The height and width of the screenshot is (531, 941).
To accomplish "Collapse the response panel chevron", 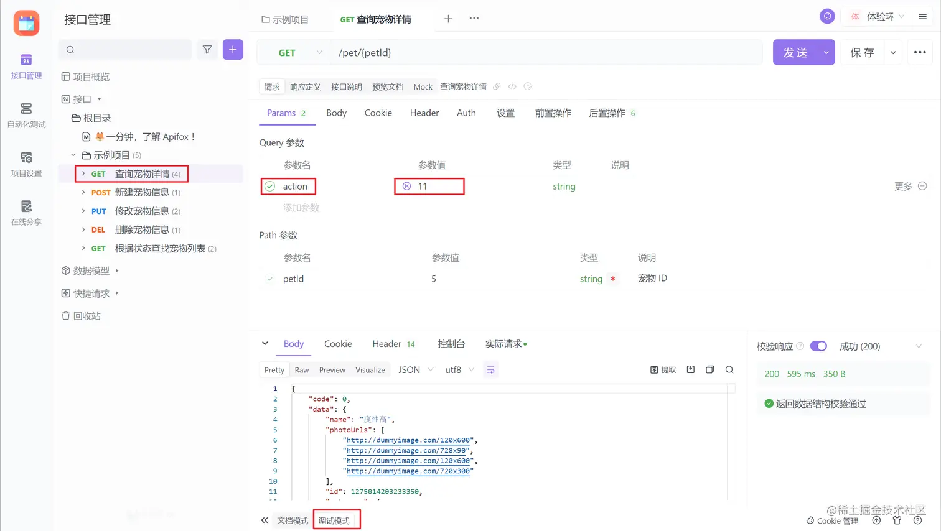I will (265, 343).
